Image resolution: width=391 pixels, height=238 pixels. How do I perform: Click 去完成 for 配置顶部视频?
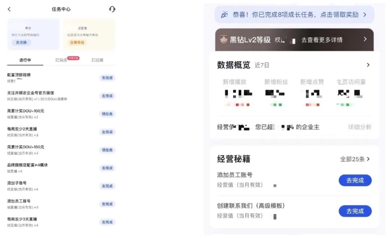click(107, 78)
